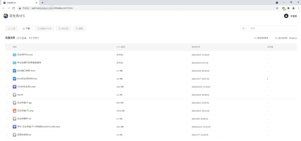
Task: Click the 上传 upload button
Action: pyautogui.click(x=12, y=28)
